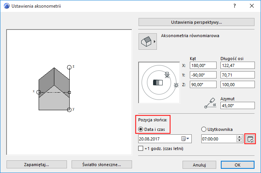Click the ArchiCAD logo in title bar
The width and height of the screenshot is (261, 173).
tap(7, 6)
